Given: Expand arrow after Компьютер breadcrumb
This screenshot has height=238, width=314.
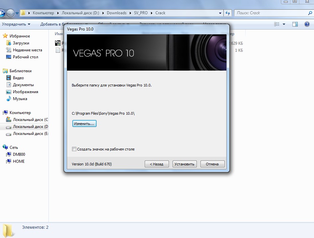Looking at the screenshot, I should tap(58, 13).
